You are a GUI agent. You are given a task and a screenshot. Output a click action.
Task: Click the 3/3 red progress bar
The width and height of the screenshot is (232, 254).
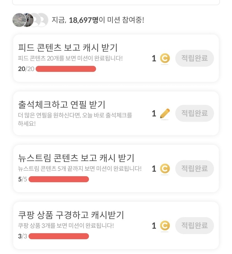click(x=59, y=236)
